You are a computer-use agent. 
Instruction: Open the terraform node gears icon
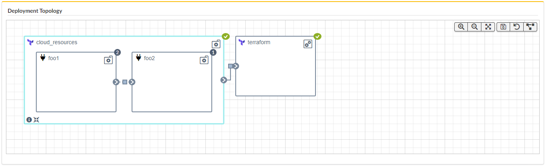tap(307, 44)
